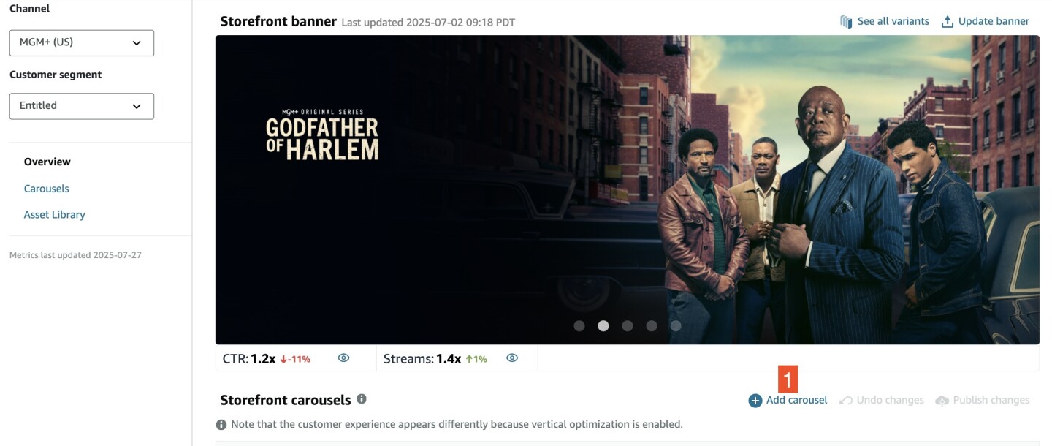The height and width of the screenshot is (446, 1052).
Task: Click the CTR 1.2x value
Action: 263,359
